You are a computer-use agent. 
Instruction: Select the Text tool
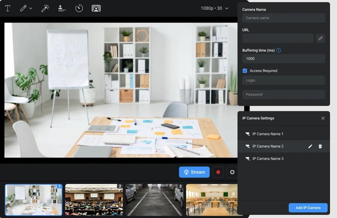7,8
